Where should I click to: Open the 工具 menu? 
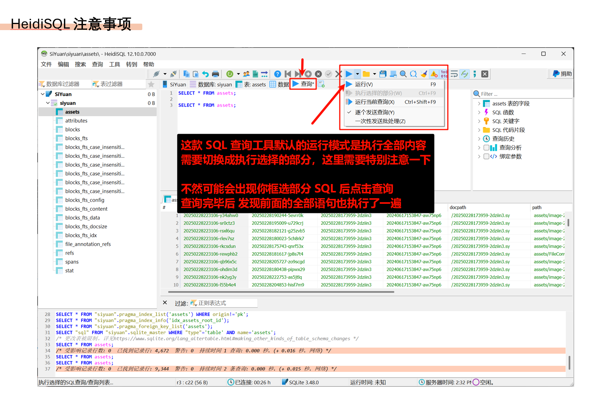[x=114, y=64]
